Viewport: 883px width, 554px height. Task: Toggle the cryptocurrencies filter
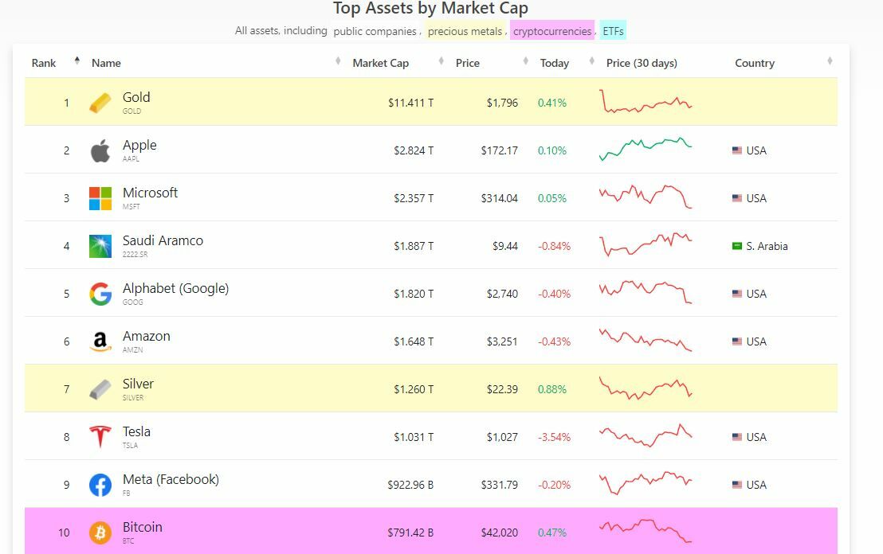(552, 31)
